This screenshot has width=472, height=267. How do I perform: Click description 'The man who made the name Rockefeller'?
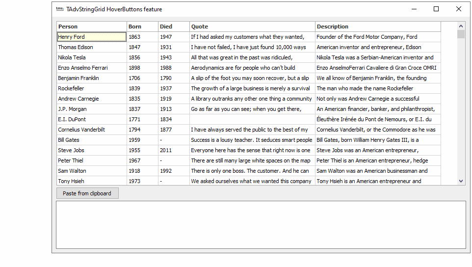pos(378,88)
